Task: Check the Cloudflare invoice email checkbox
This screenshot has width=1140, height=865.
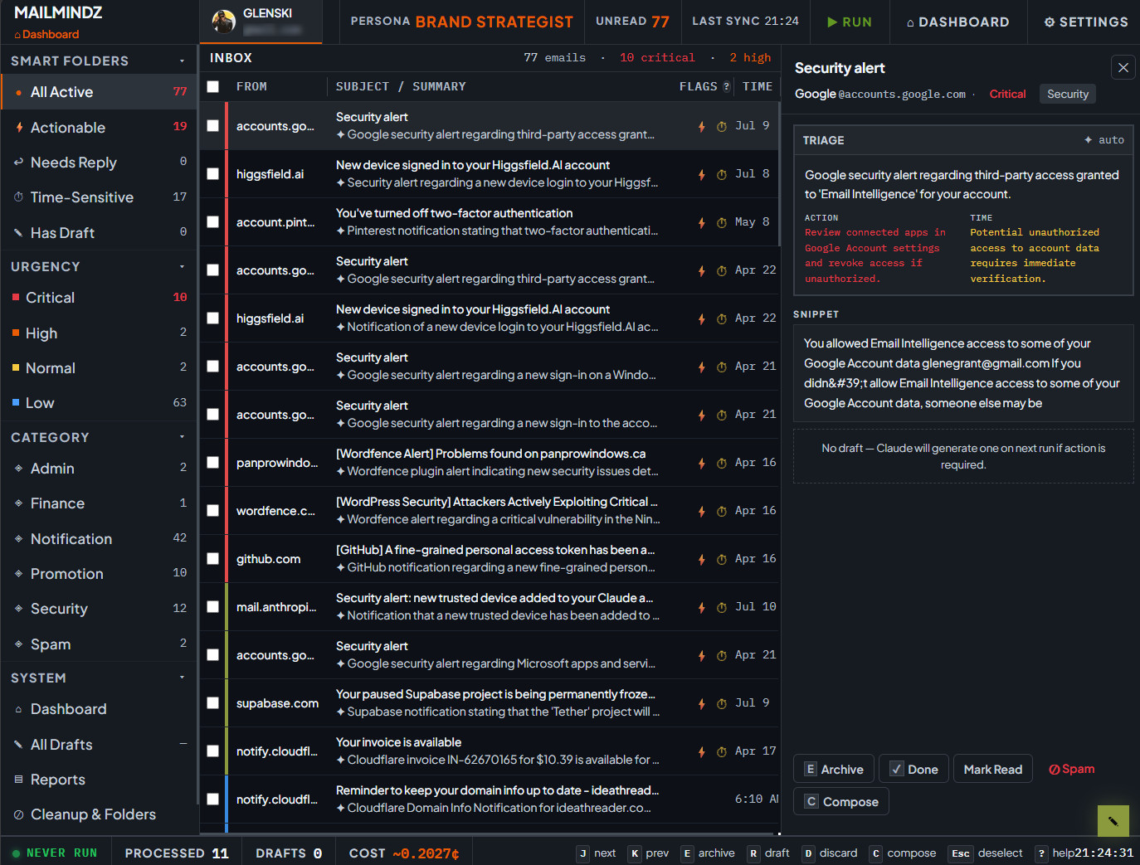Action: 213,751
